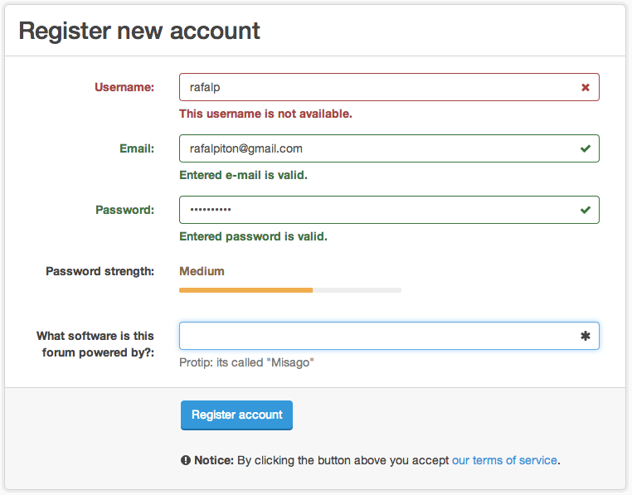Click the Email label
This screenshot has width=632, height=495.
tap(137, 148)
